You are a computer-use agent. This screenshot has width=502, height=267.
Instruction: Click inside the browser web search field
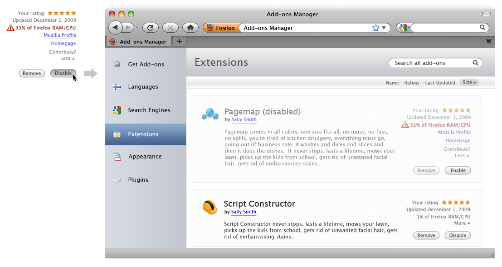point(445,28)
